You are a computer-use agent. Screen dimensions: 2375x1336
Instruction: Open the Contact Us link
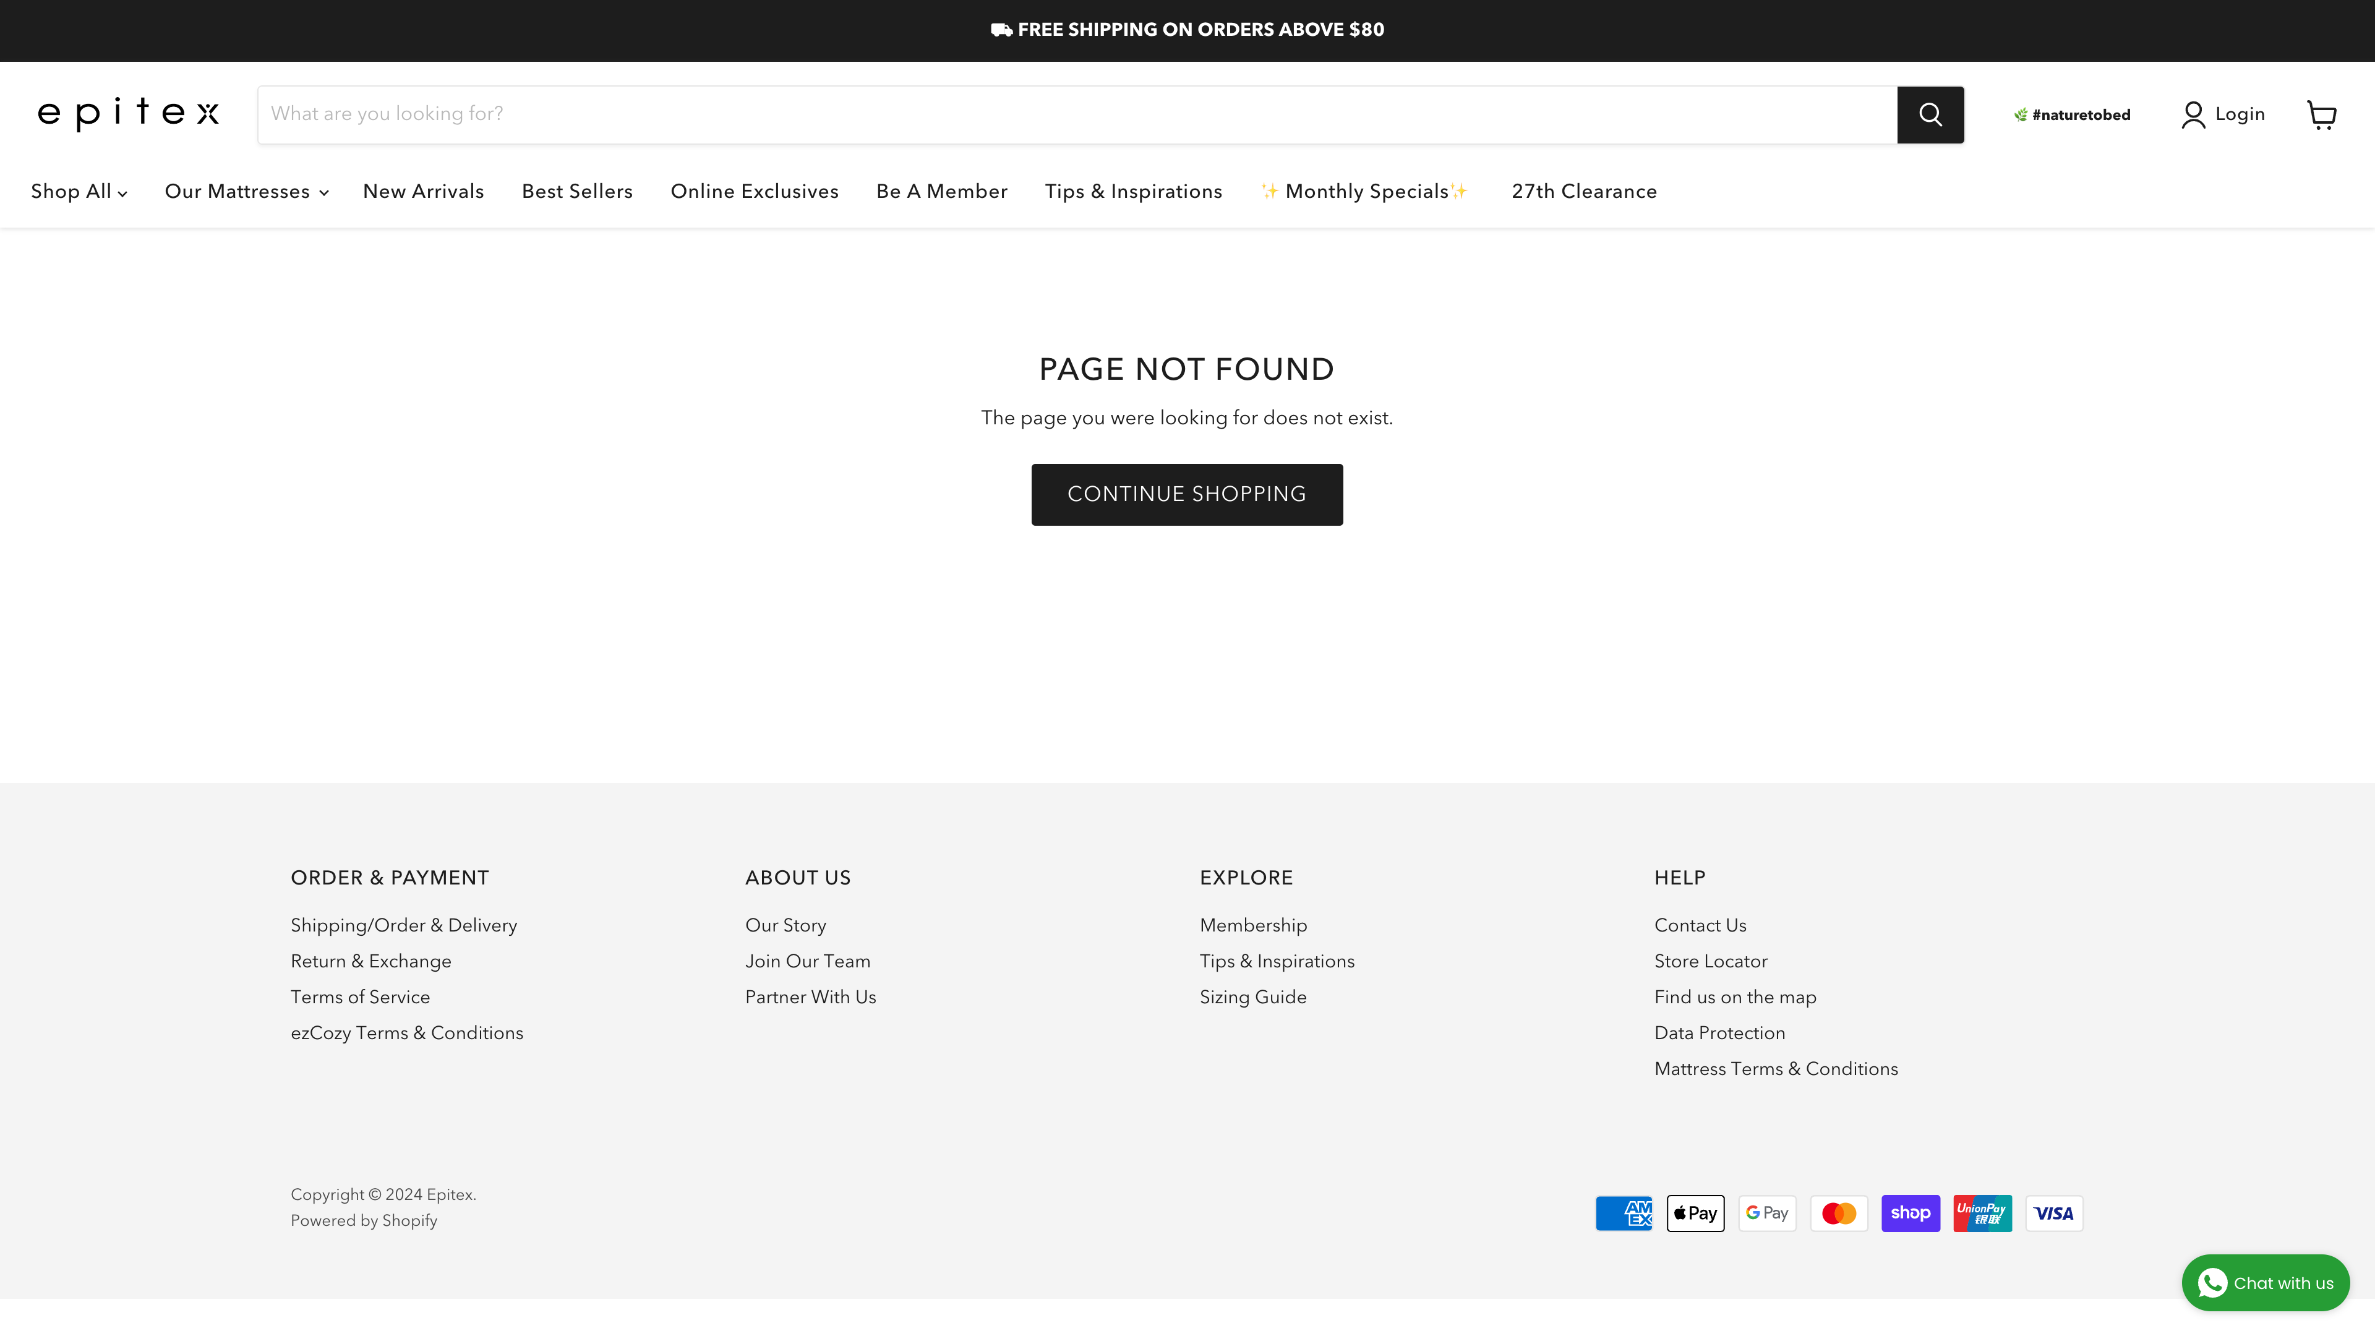pos(1700,925)
